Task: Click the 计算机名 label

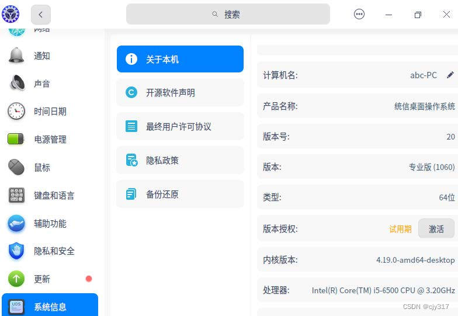Action: pyautogui.click(x=280, y=75)
